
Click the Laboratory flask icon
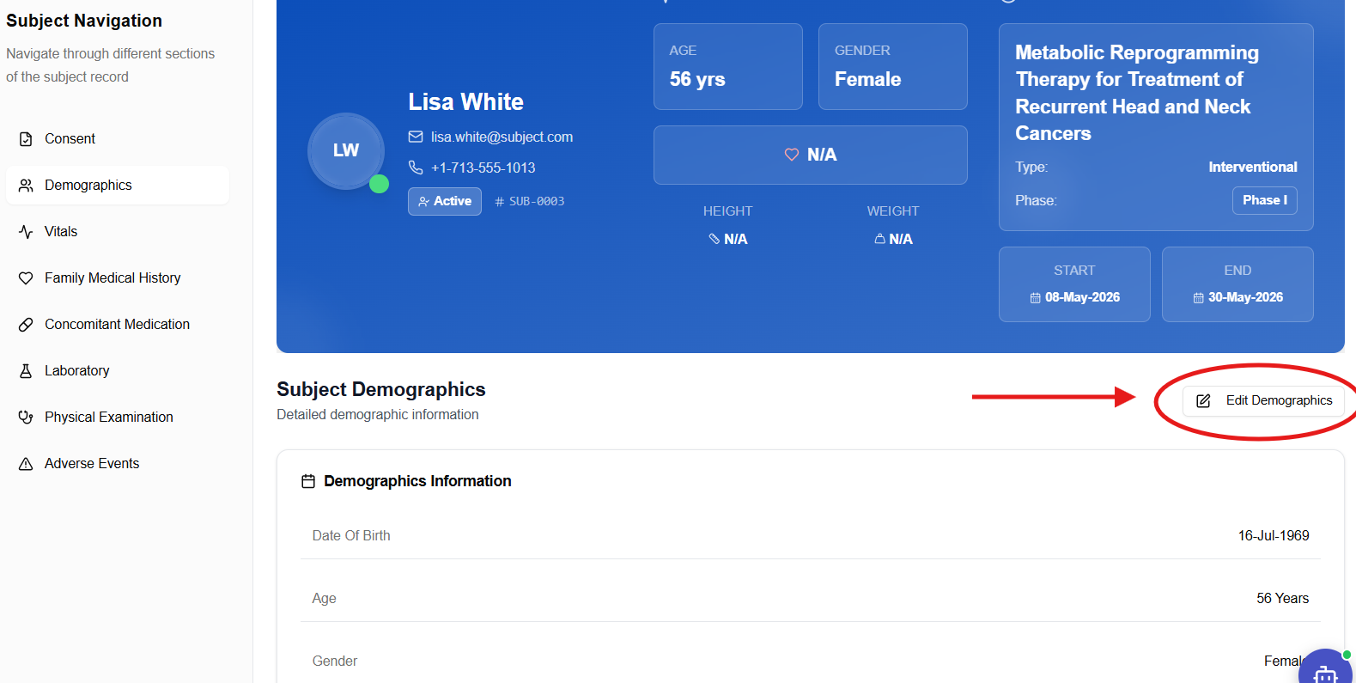pos(26,370)
